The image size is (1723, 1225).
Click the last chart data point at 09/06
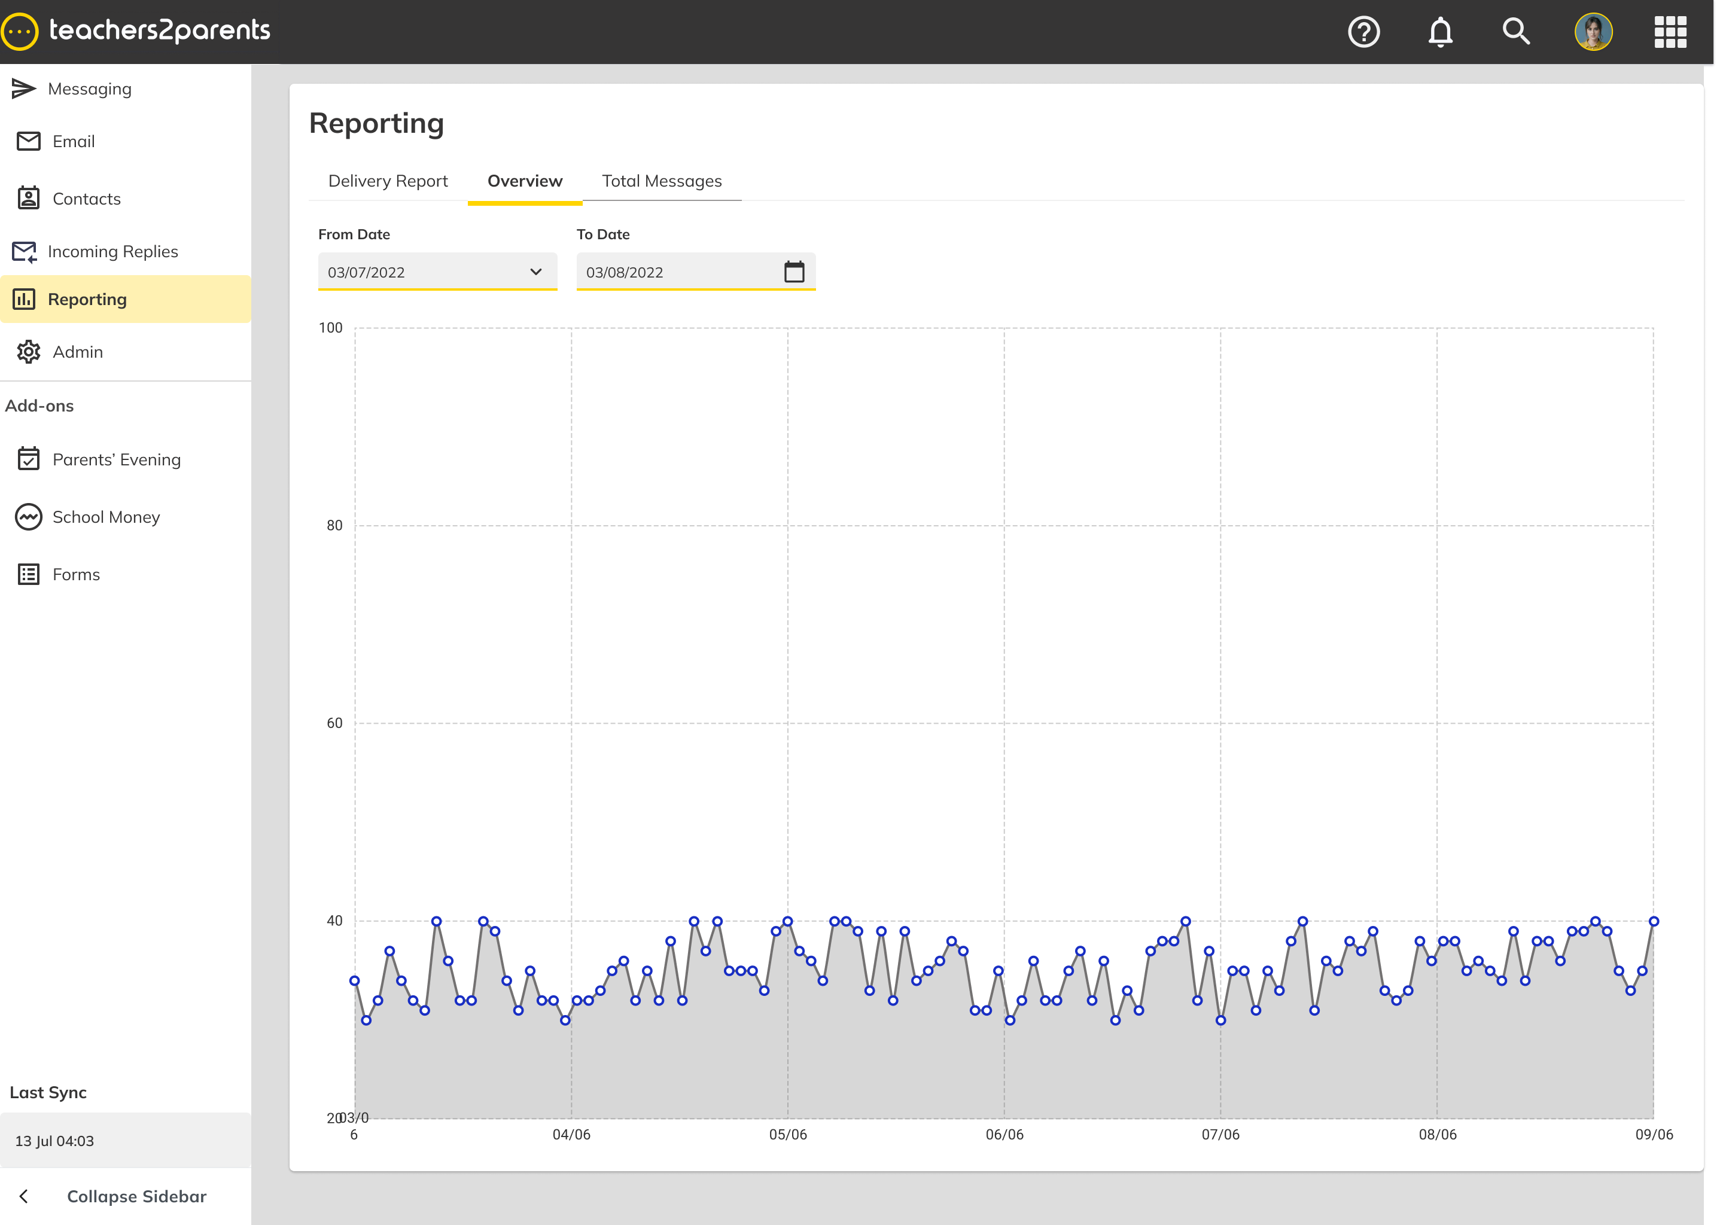pos(1653,921)
